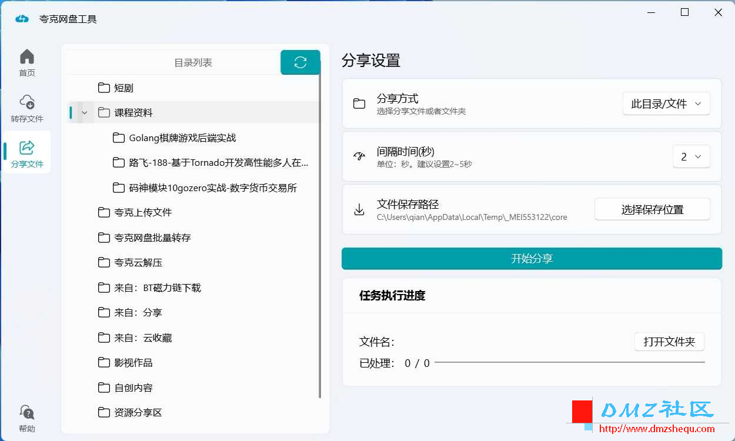
Task: Click the 间隔时间 speed icon
Action: tap(359, 156)
